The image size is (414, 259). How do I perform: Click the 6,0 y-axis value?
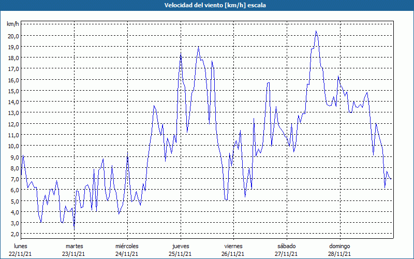[14, 190]
